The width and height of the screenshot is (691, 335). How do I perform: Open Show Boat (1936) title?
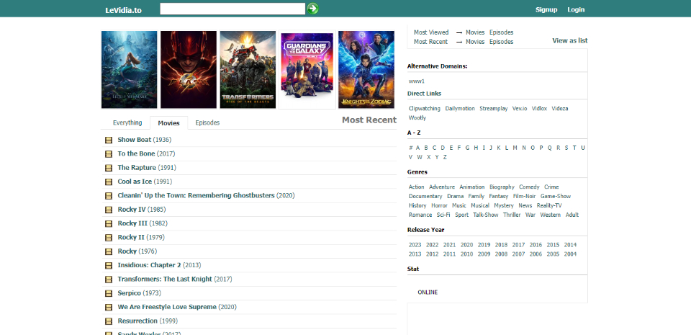click(145, 140)
